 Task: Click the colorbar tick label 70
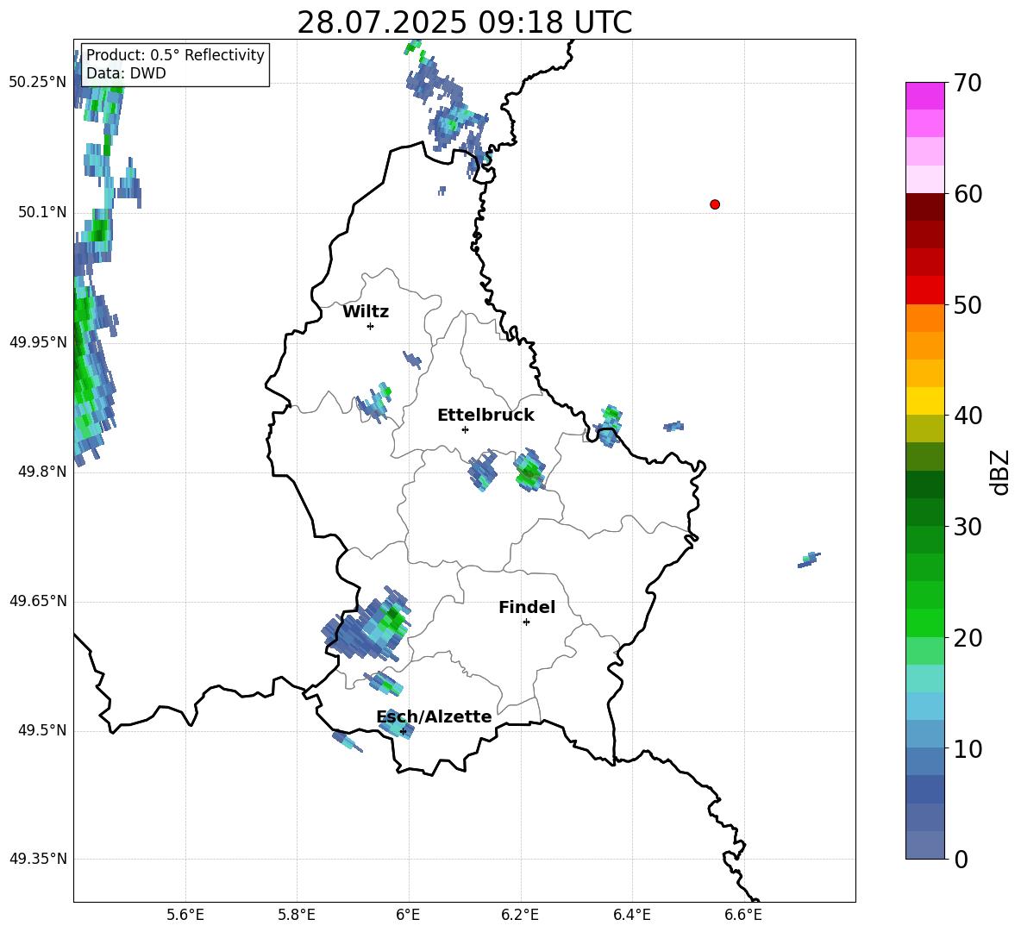(967, 83)
